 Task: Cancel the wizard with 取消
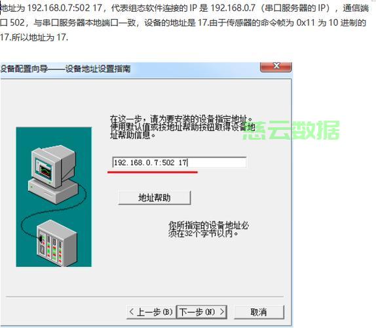[259, 312]
